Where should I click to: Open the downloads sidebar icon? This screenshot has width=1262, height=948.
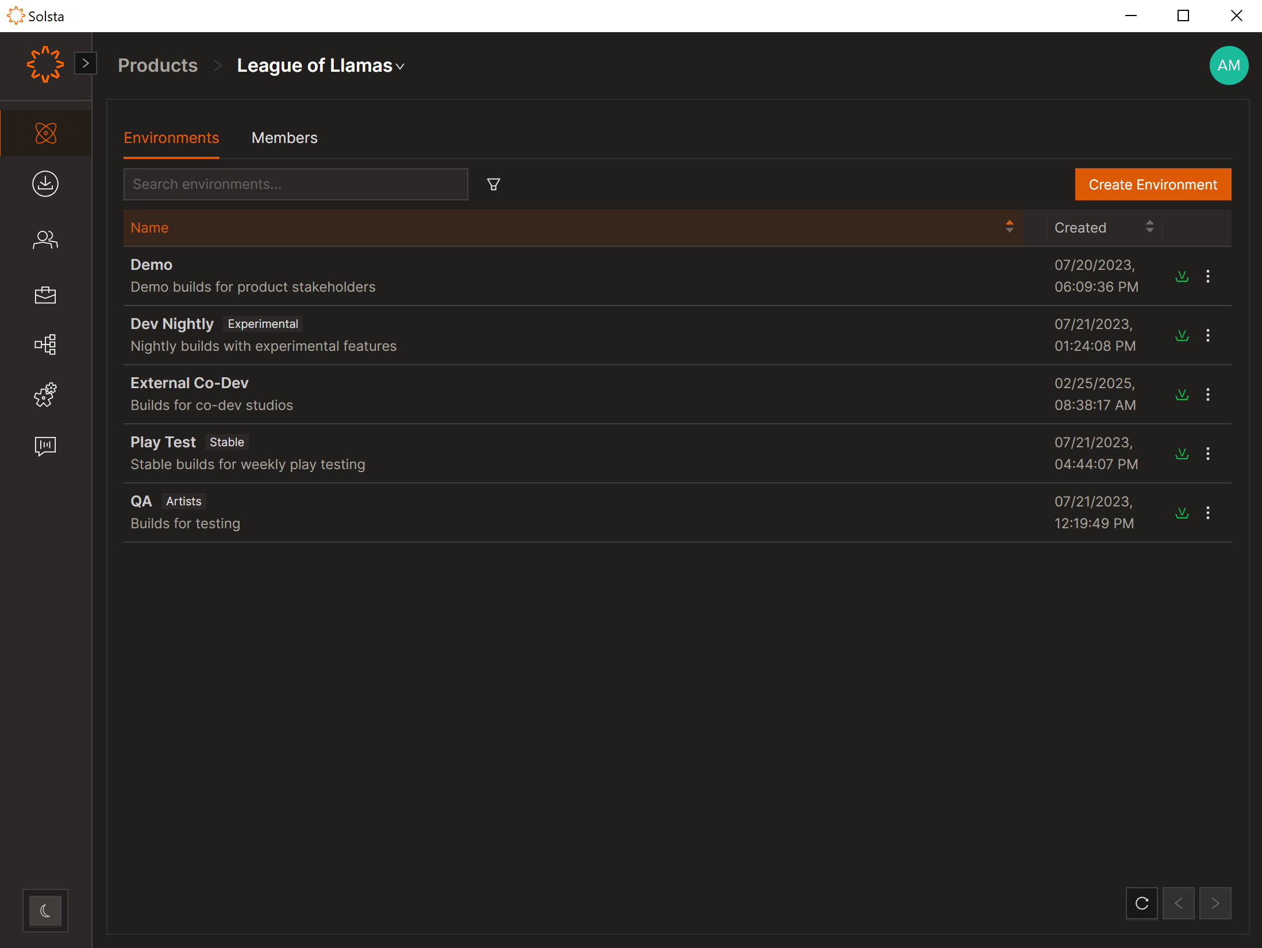[45, 184]
